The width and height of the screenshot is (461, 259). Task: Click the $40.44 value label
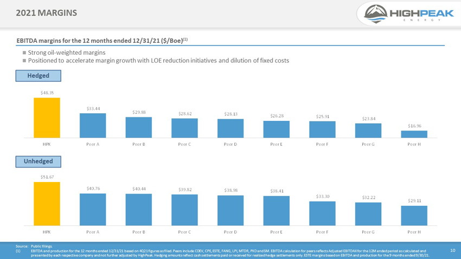tap(139, 189)
